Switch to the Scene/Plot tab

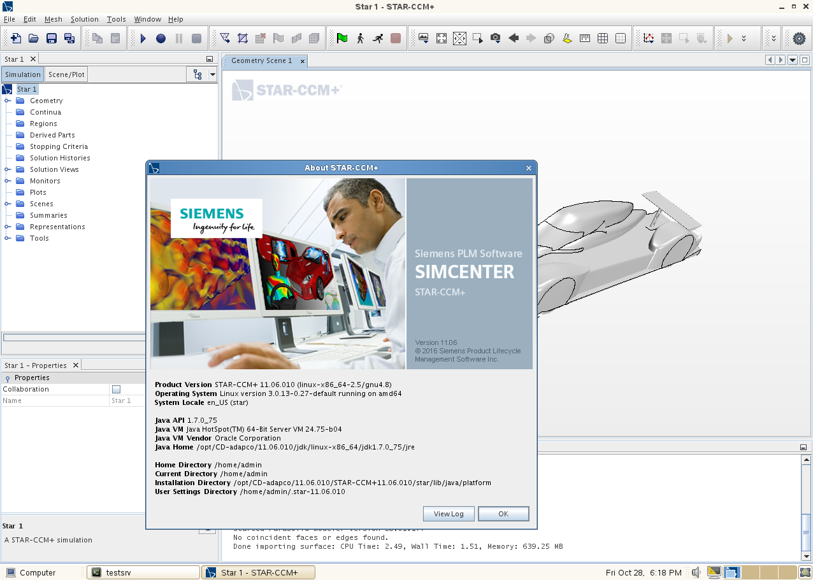[x=66, y=74]
